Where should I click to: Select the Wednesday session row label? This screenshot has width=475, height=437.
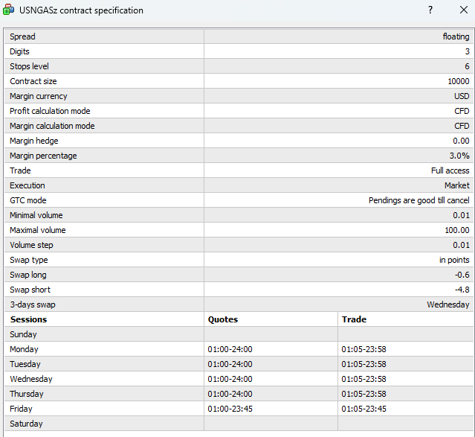coord(31,379)
